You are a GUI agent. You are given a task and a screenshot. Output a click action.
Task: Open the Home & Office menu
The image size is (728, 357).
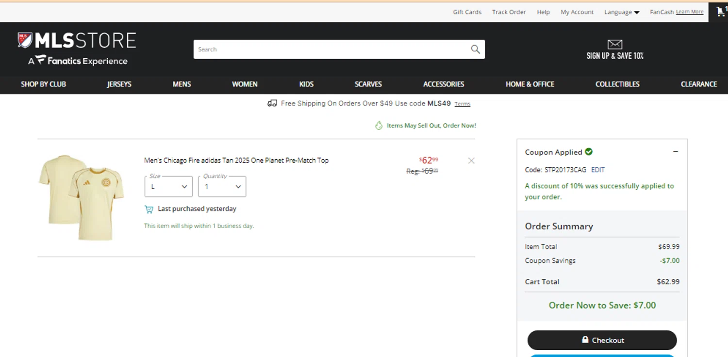[x=530, y=84]
